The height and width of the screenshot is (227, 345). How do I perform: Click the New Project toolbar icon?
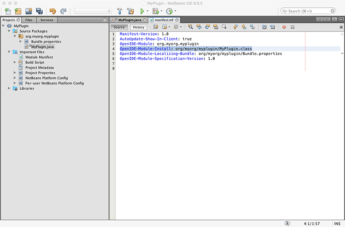[x=18, y=11]
